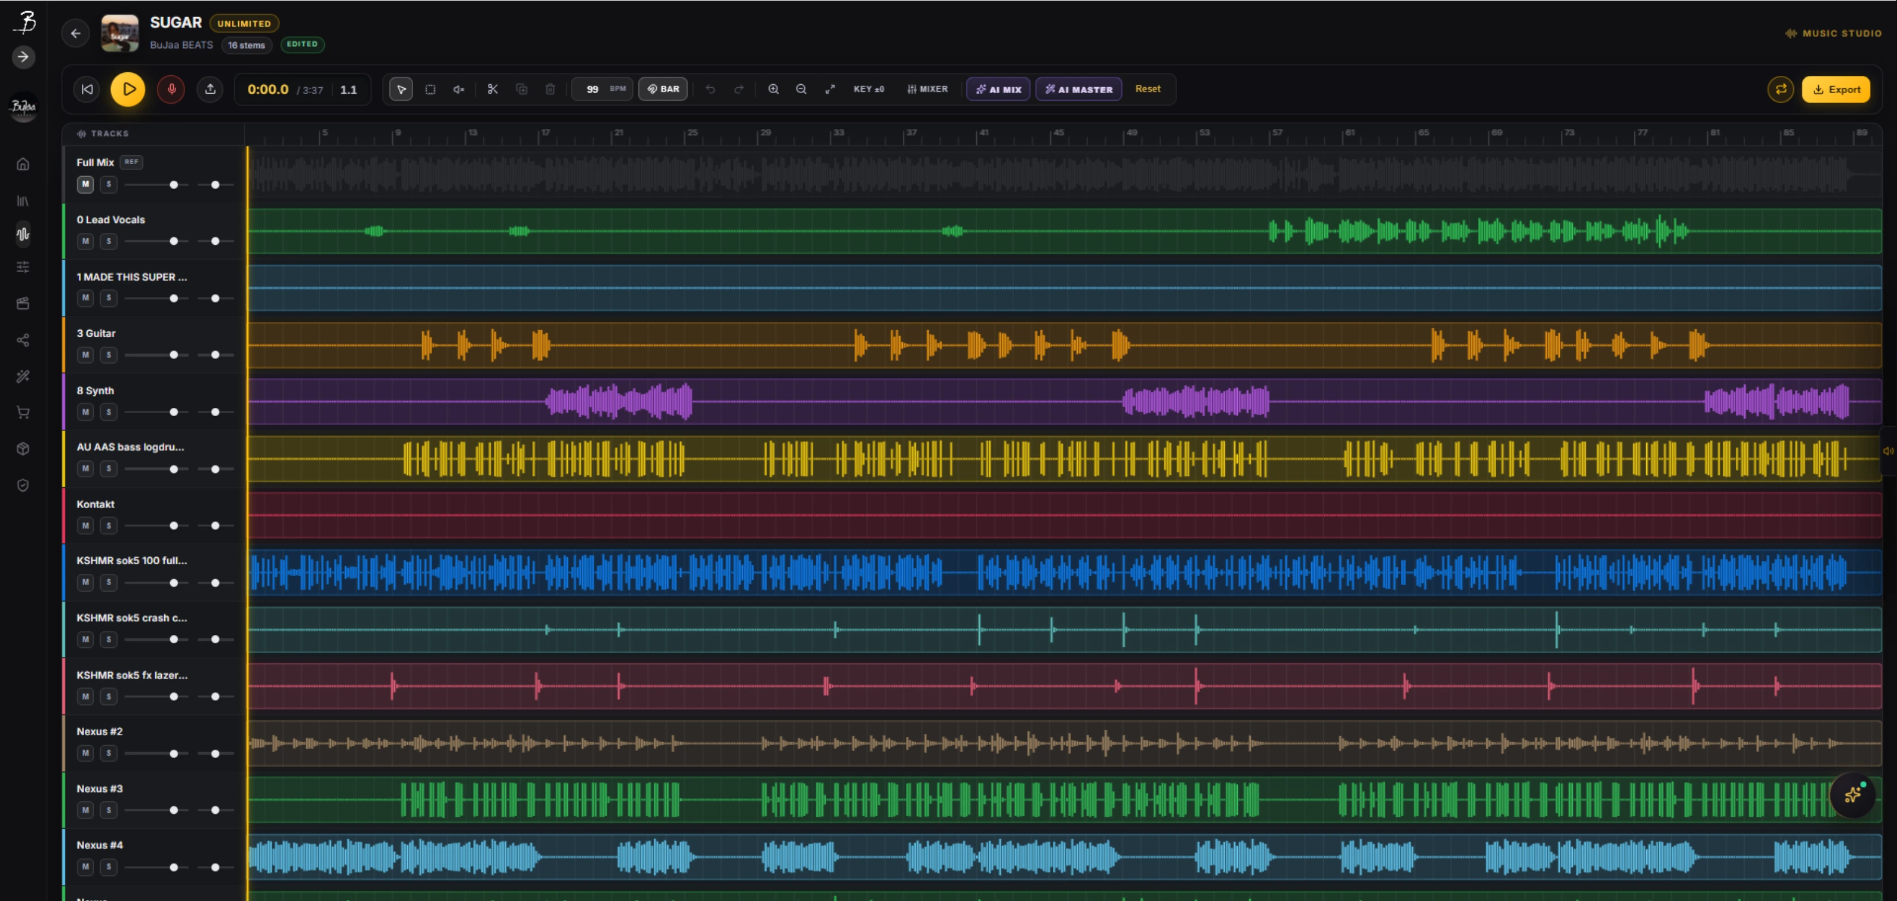Screen dimensions: 1897x901
Task: Click the pan slider of 8 Synth
Action: coord(216,411)
